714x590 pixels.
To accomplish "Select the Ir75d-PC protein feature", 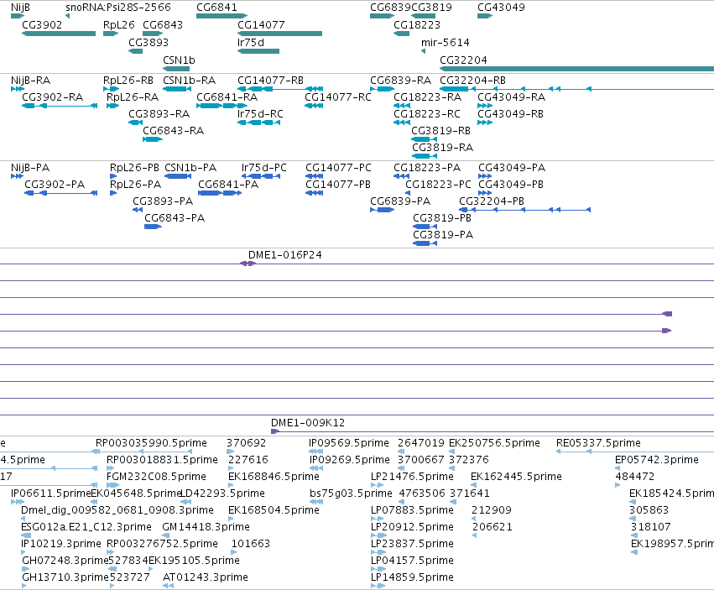I will [x=260, y=176].
